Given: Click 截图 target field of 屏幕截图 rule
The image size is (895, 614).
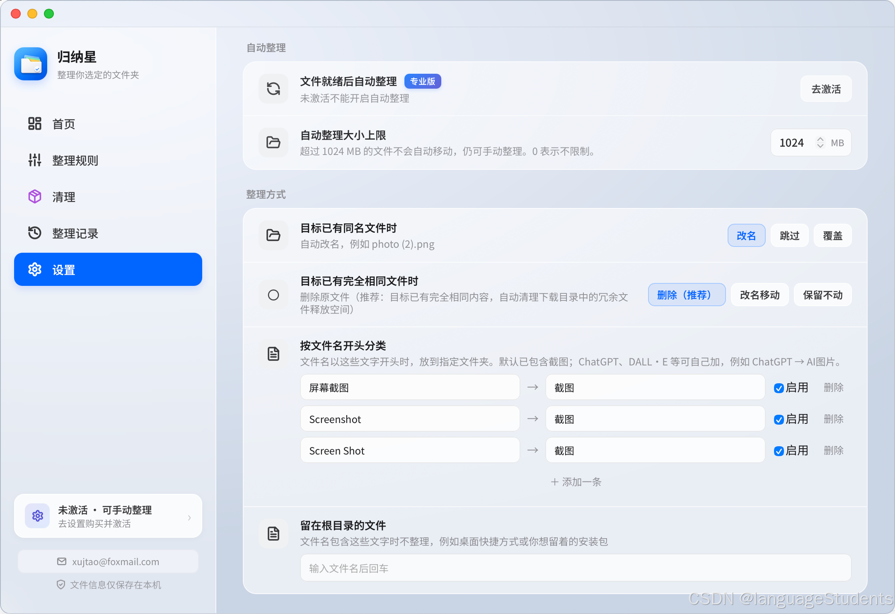Looking at the screenshot, I should click(x=655, y=387).
